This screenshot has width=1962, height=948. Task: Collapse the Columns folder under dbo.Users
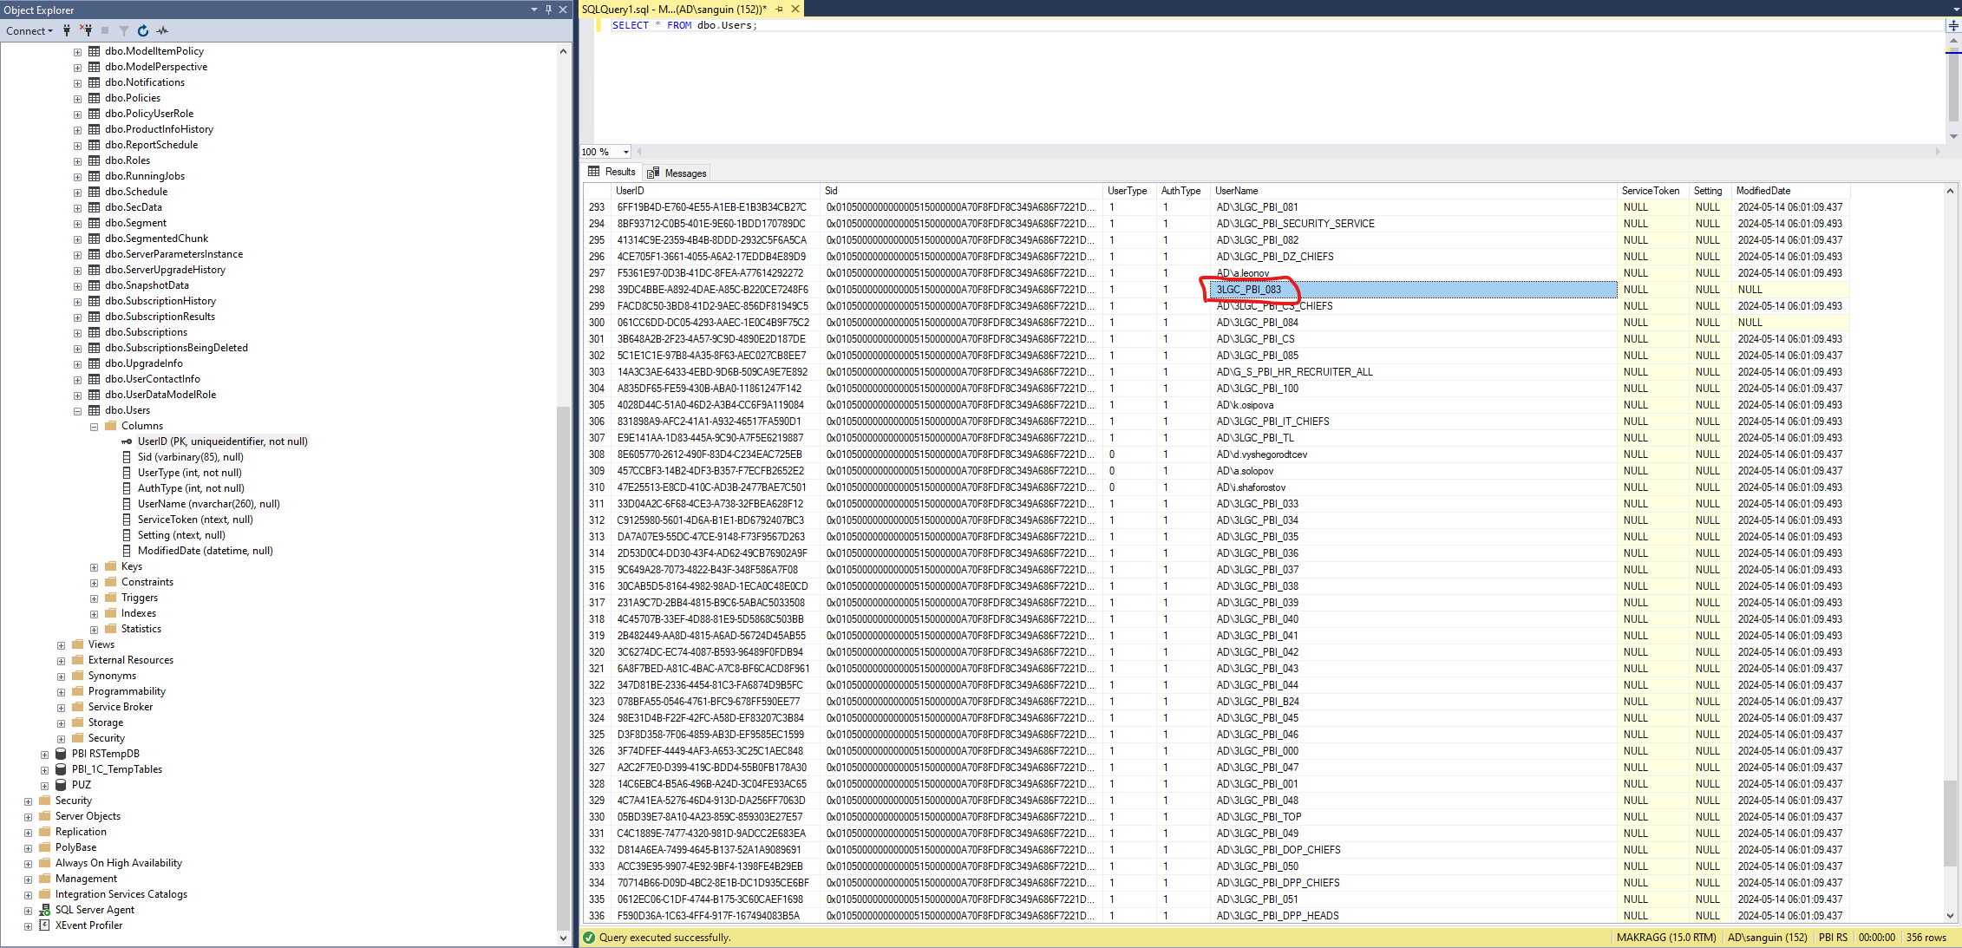point(95,426)
